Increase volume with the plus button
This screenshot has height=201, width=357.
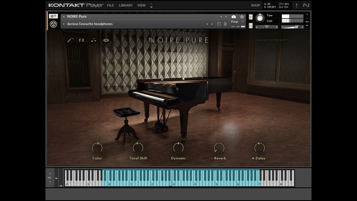[x=302, y=27]
